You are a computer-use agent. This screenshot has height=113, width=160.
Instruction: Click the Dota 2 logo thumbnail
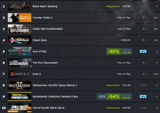tap(19, 74)
